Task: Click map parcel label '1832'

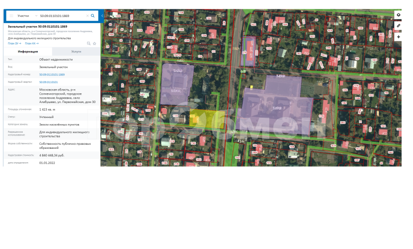Action: click(x=111, y=149)
